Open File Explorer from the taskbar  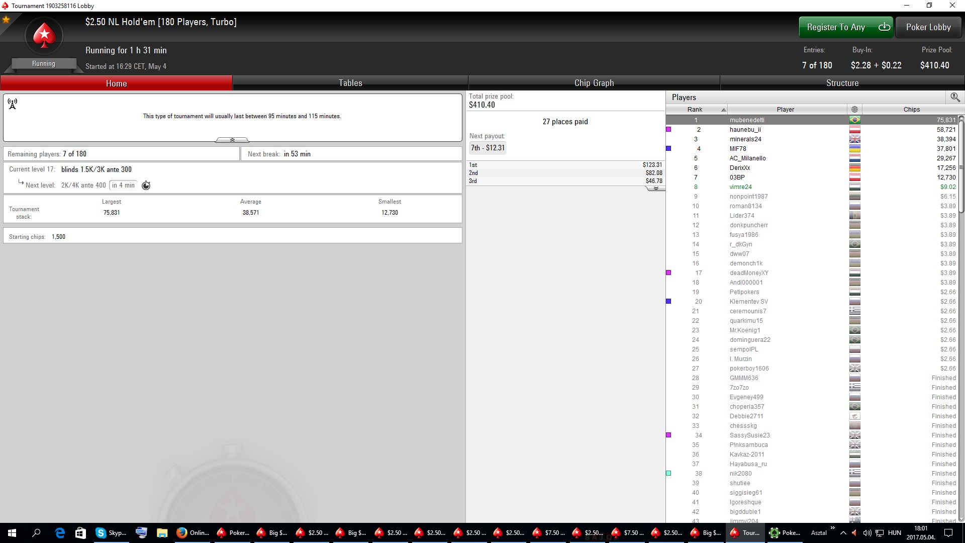coord(162,533)
